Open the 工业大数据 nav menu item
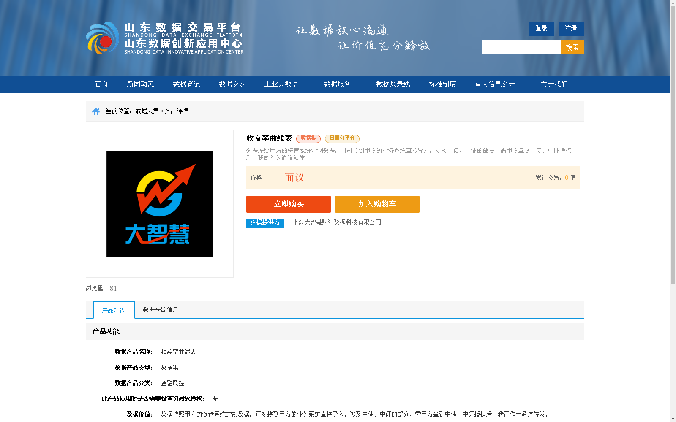The height and width of the screenshot is (422, 676). [281, 84]
